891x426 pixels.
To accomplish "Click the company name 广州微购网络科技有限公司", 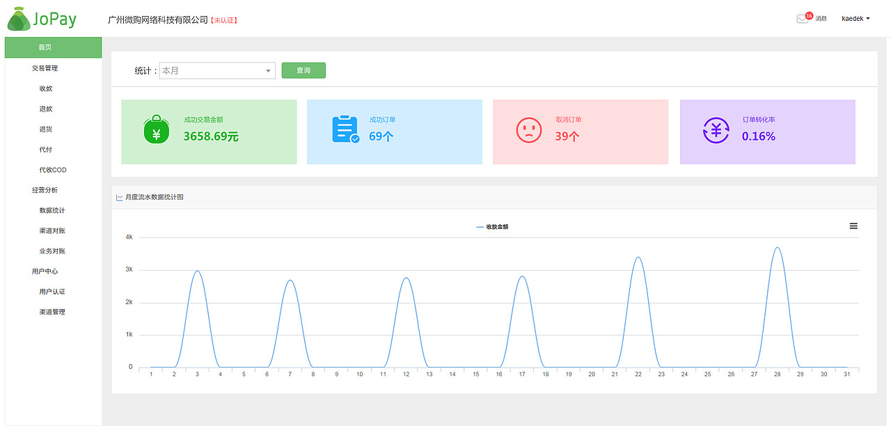I will [x=159, y=19].
